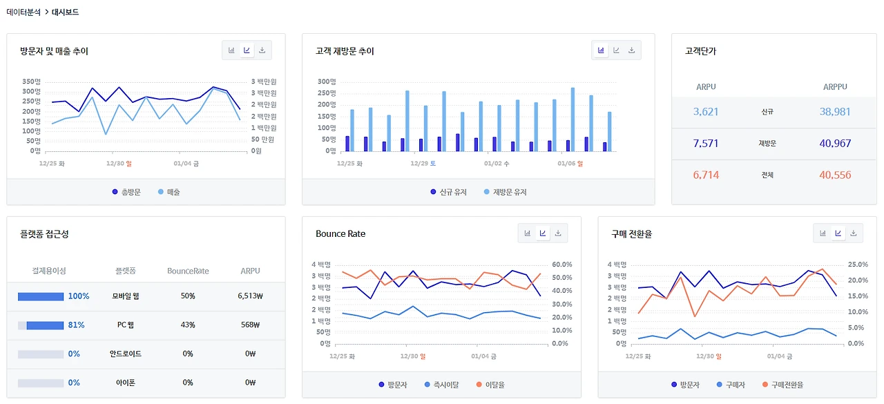Toggle 재방문 유저 series in legend

(x=505, y=192)
